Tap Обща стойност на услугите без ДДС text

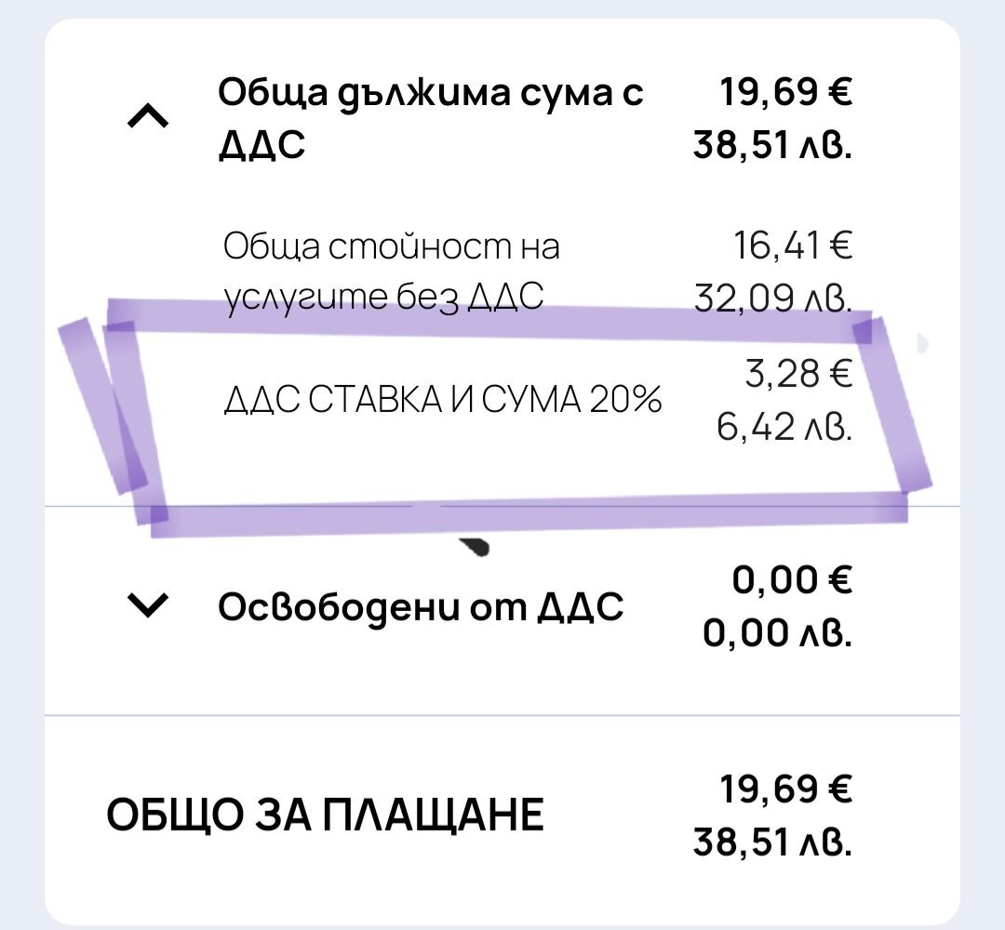pyautogui.click(x=392, y=271)
